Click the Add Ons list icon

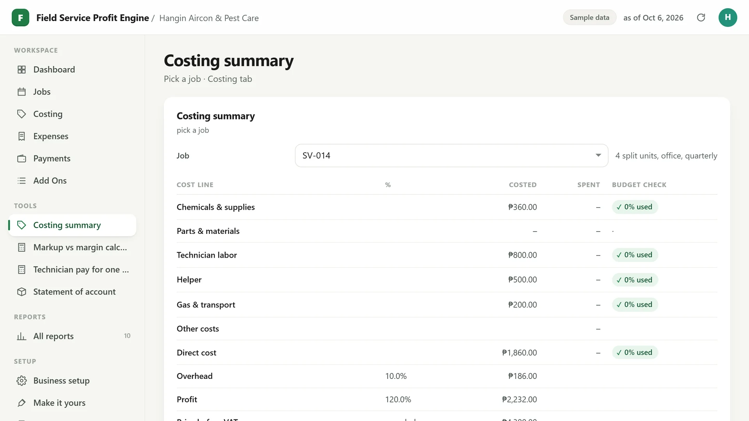pos(22,180)
